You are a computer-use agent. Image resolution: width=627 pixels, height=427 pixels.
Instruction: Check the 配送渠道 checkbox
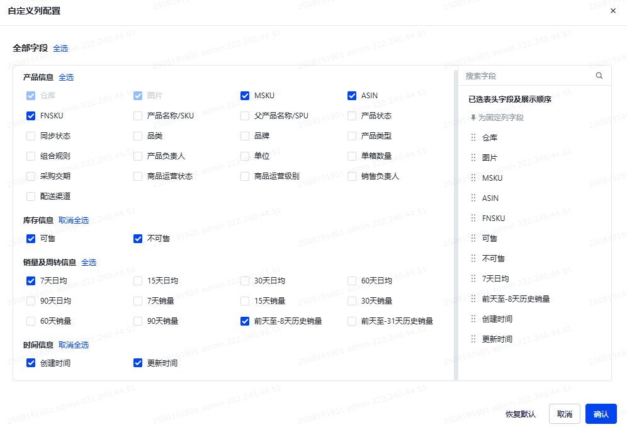pyautogui.click(x=31, y=196)
